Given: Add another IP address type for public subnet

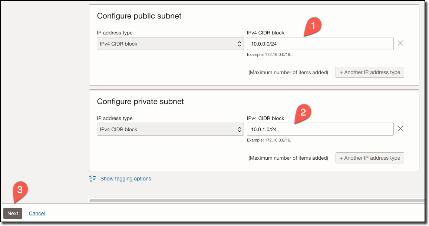Looking at the screenshot, I should pos(369,72).
